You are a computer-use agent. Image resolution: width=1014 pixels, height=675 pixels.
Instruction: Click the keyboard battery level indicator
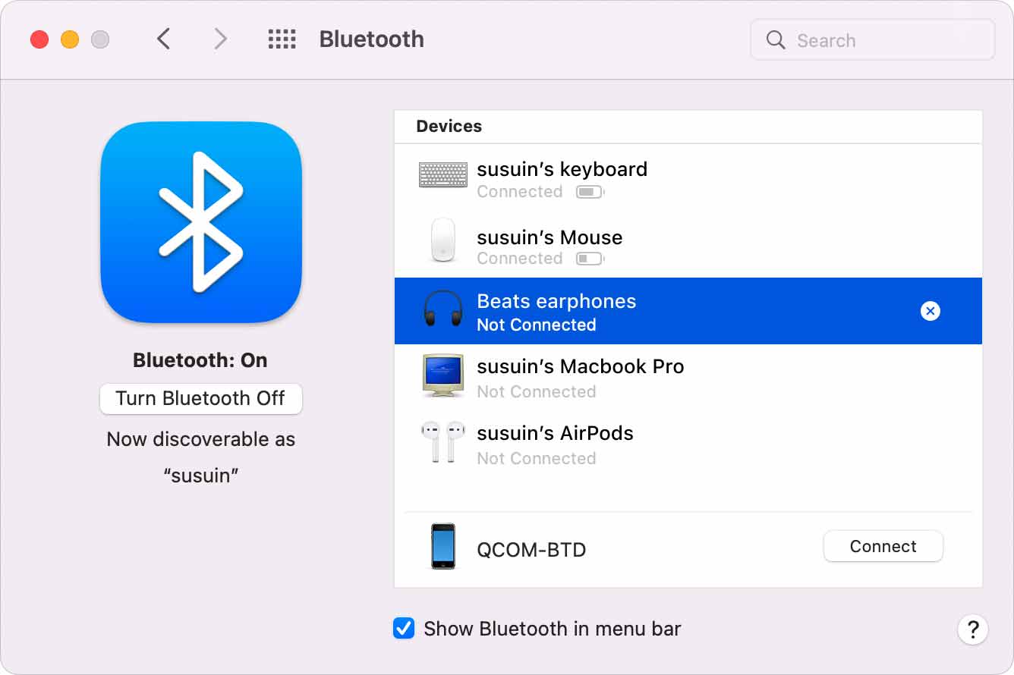pos(590,192)
